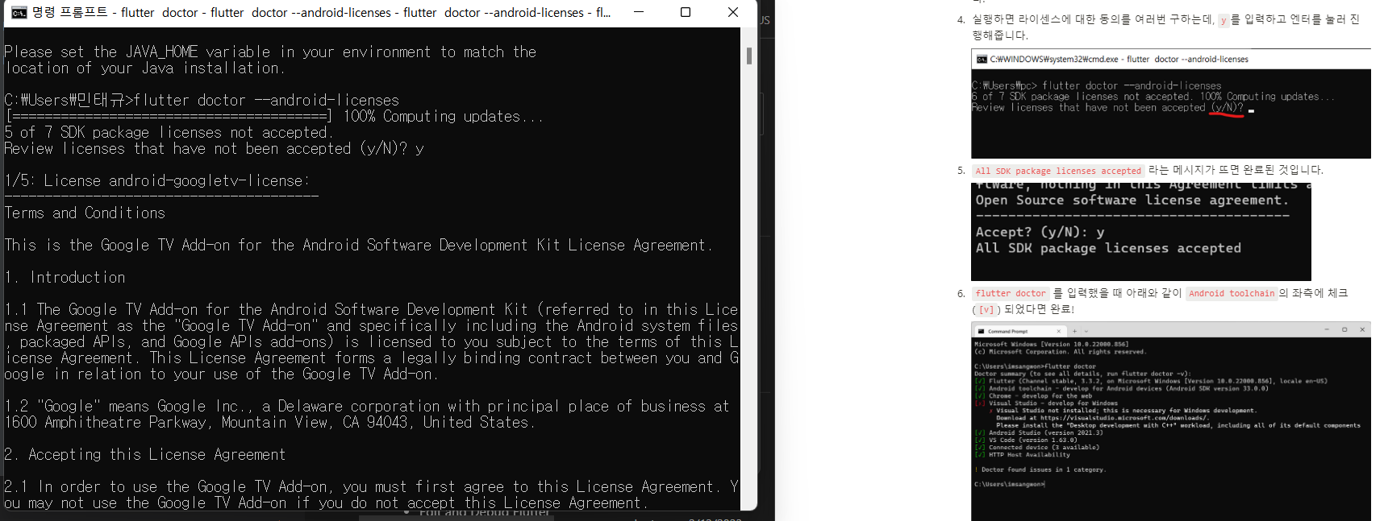Click the '2. Accepting this License Agreement' line
The image size is (1384, 521).
point(145,454)
